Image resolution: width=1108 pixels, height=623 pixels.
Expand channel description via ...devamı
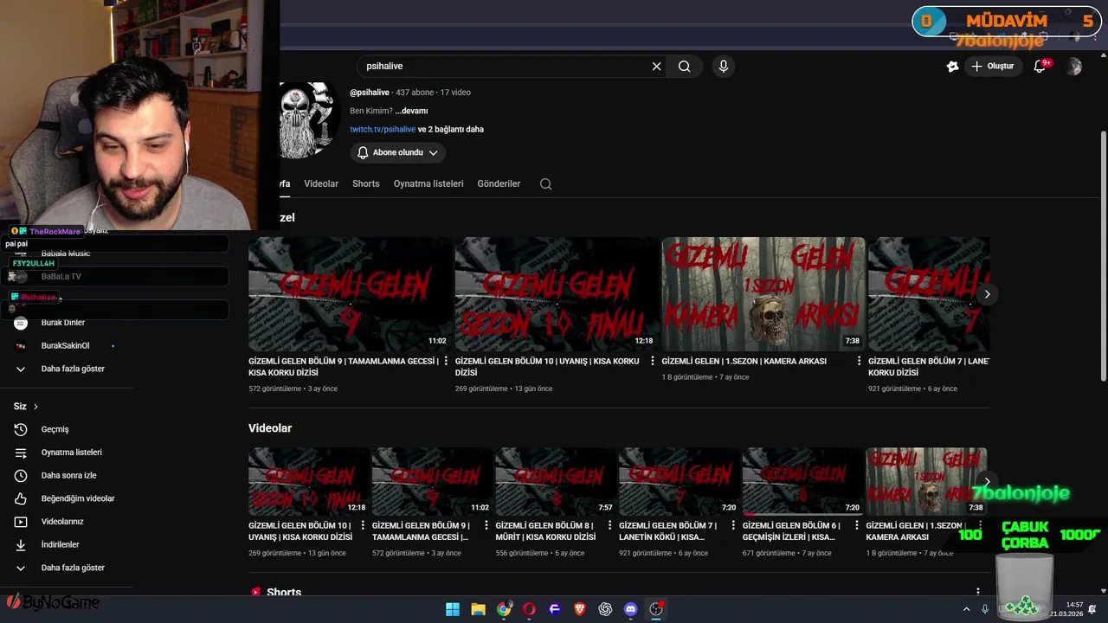pos(411,111)
